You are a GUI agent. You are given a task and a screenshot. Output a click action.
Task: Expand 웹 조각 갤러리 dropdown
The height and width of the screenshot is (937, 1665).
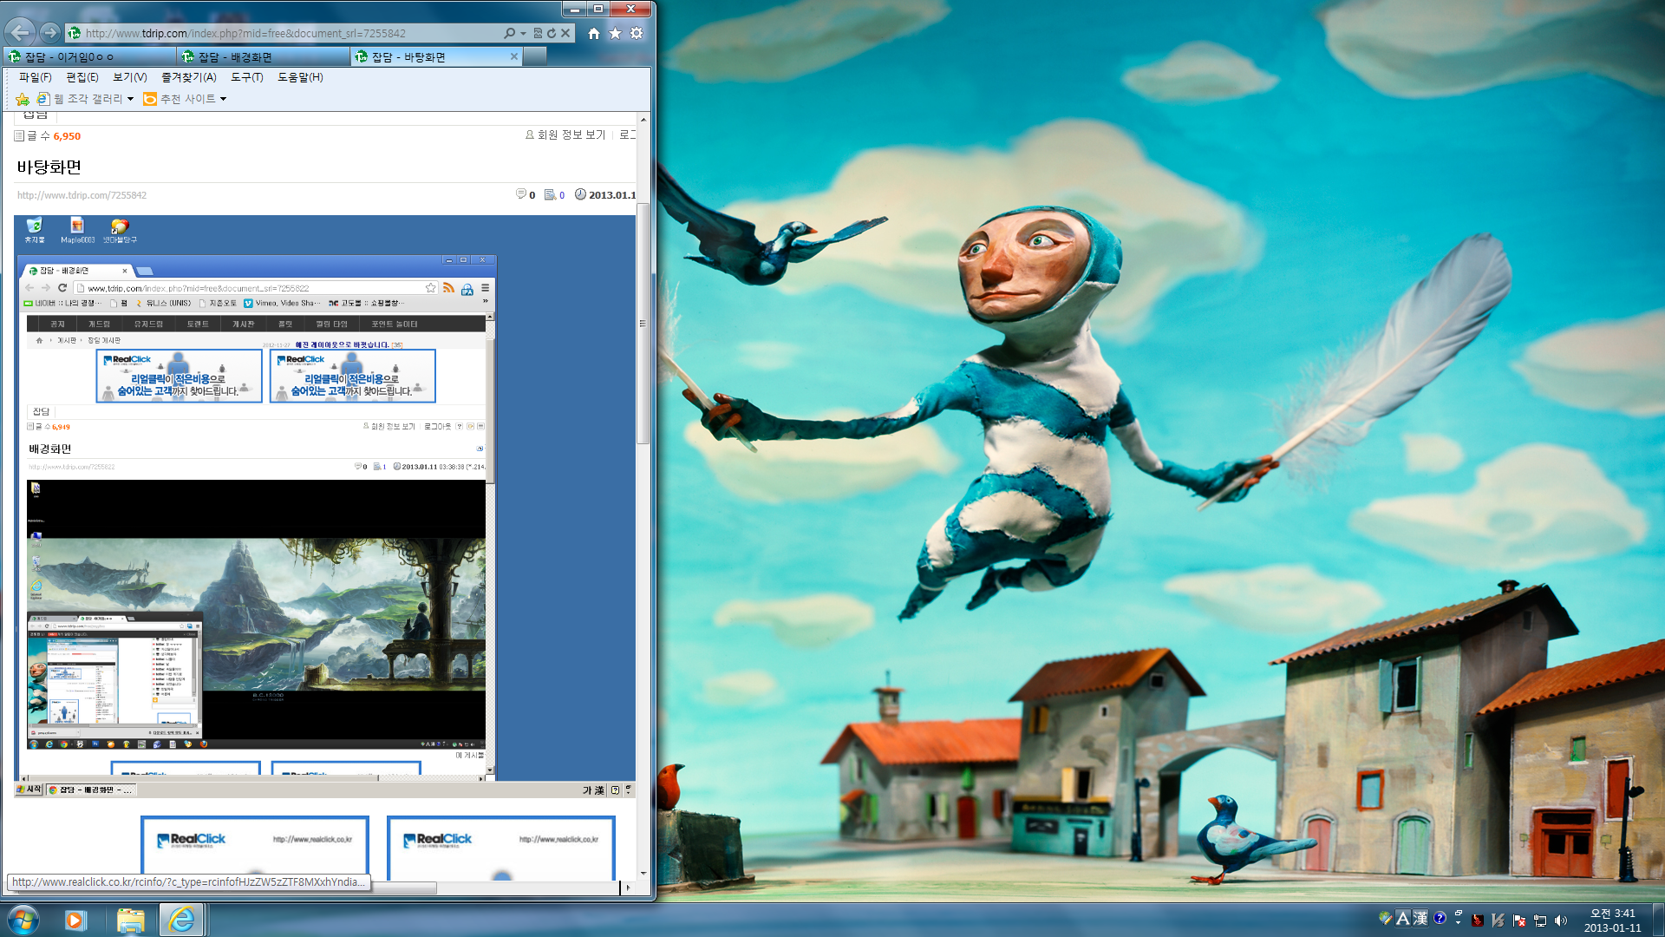(130, 99)
